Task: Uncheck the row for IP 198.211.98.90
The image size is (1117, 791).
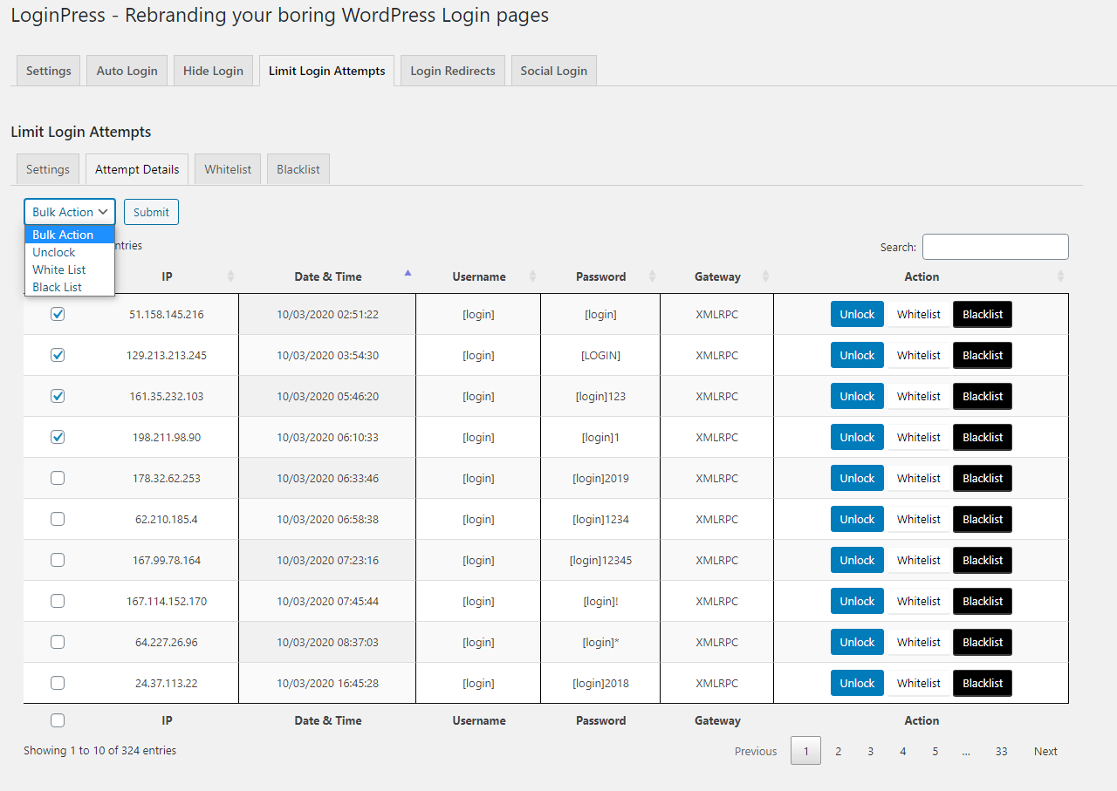Action: pos(58,437)
